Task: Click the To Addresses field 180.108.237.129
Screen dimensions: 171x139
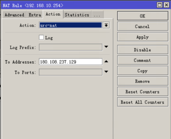Action: coord(70,62)
